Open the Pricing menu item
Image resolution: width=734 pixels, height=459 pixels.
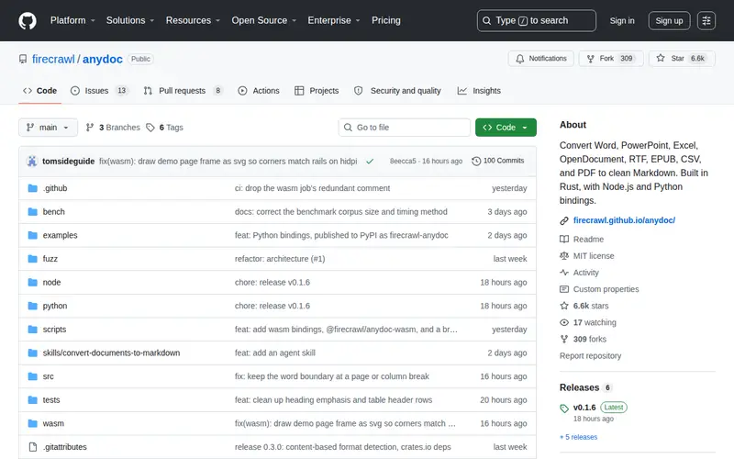point(386,20)
